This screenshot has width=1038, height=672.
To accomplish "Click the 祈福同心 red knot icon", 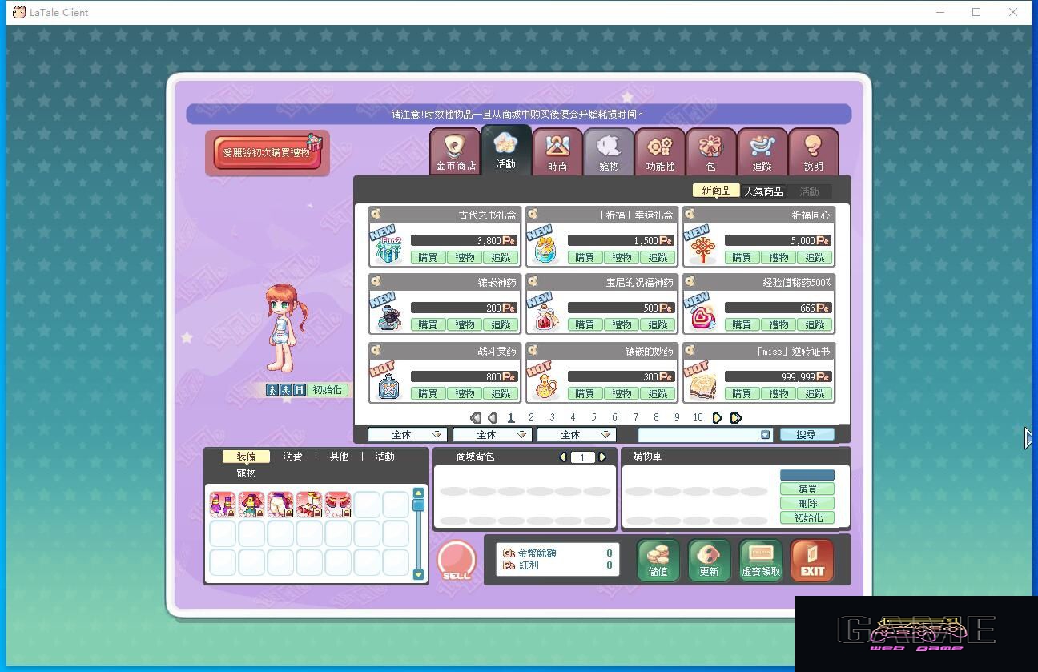I will click(x=702, y=249).
